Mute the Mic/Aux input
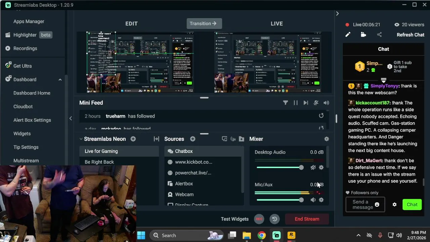This screenshot has width=430, height=242. (x=313, y=200)
